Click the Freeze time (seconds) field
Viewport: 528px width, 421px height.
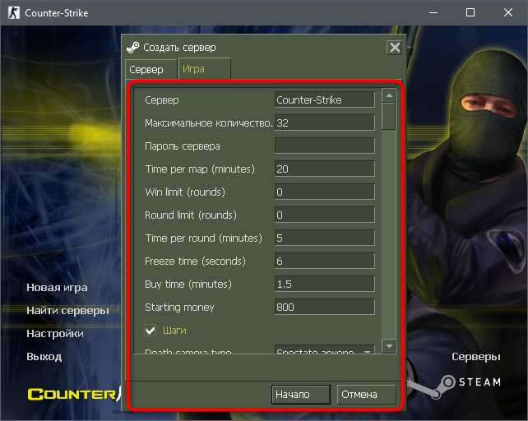tap(325, 261)
